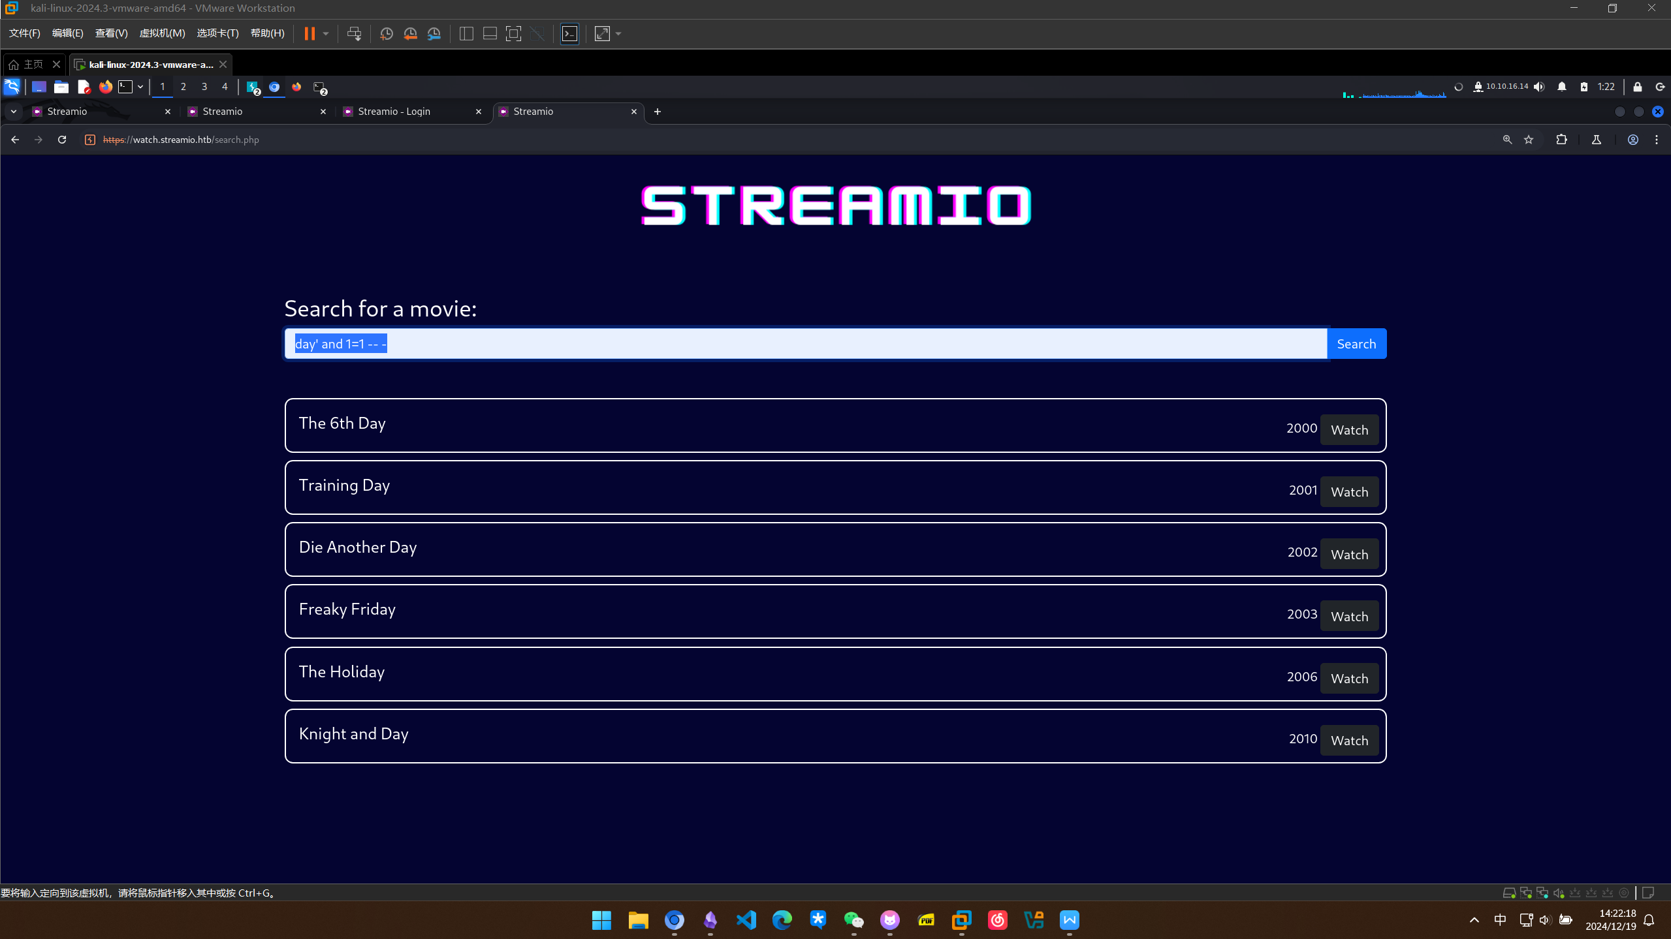Open Kali applications menu dragon icon
The width and height of the screenshot is (1671, 939).
(x=12, y=87)
